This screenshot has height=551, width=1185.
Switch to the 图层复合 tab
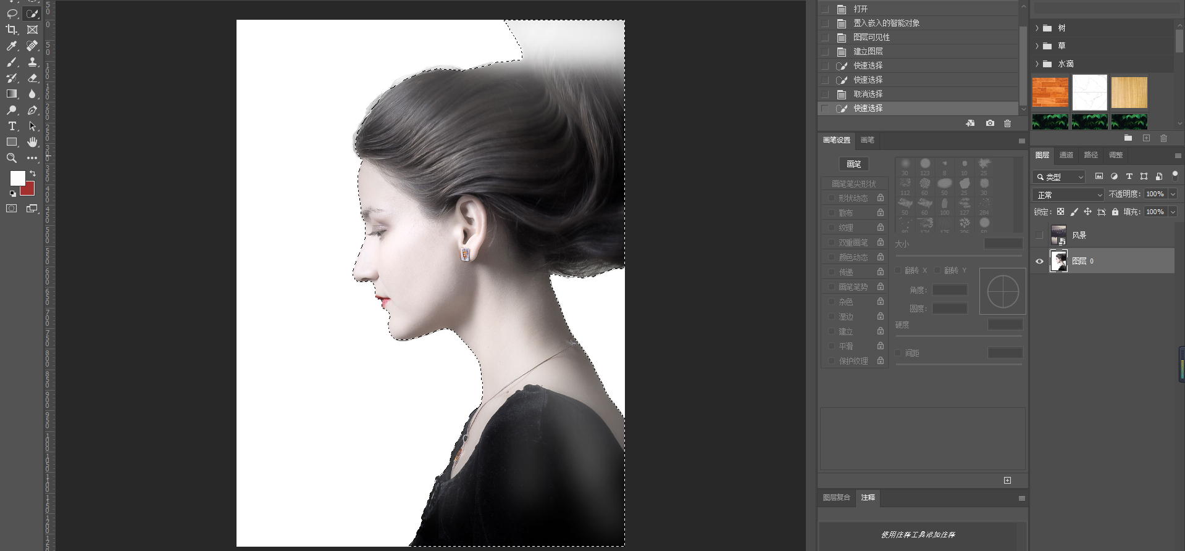click(837, 497)
